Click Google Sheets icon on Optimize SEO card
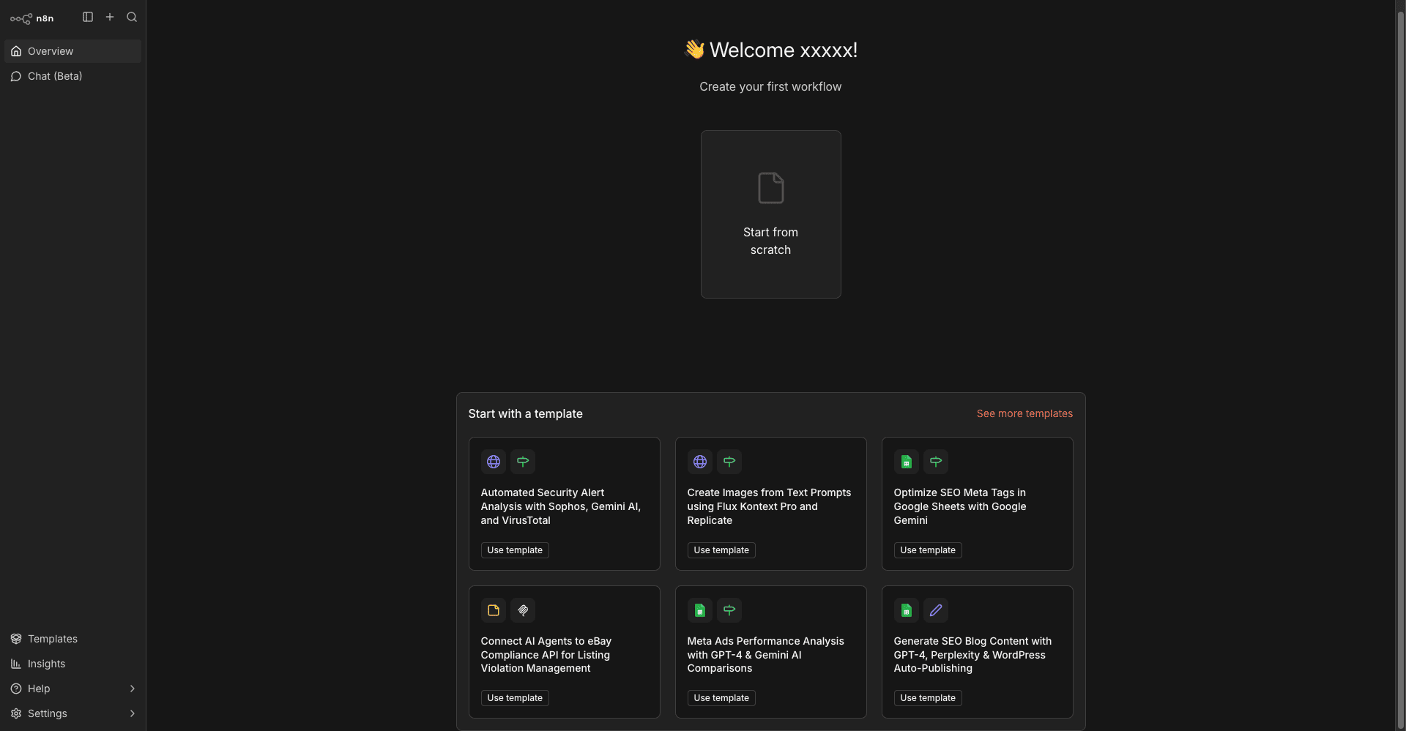This screenshot has height=731, width=1406. pos(906,462)
